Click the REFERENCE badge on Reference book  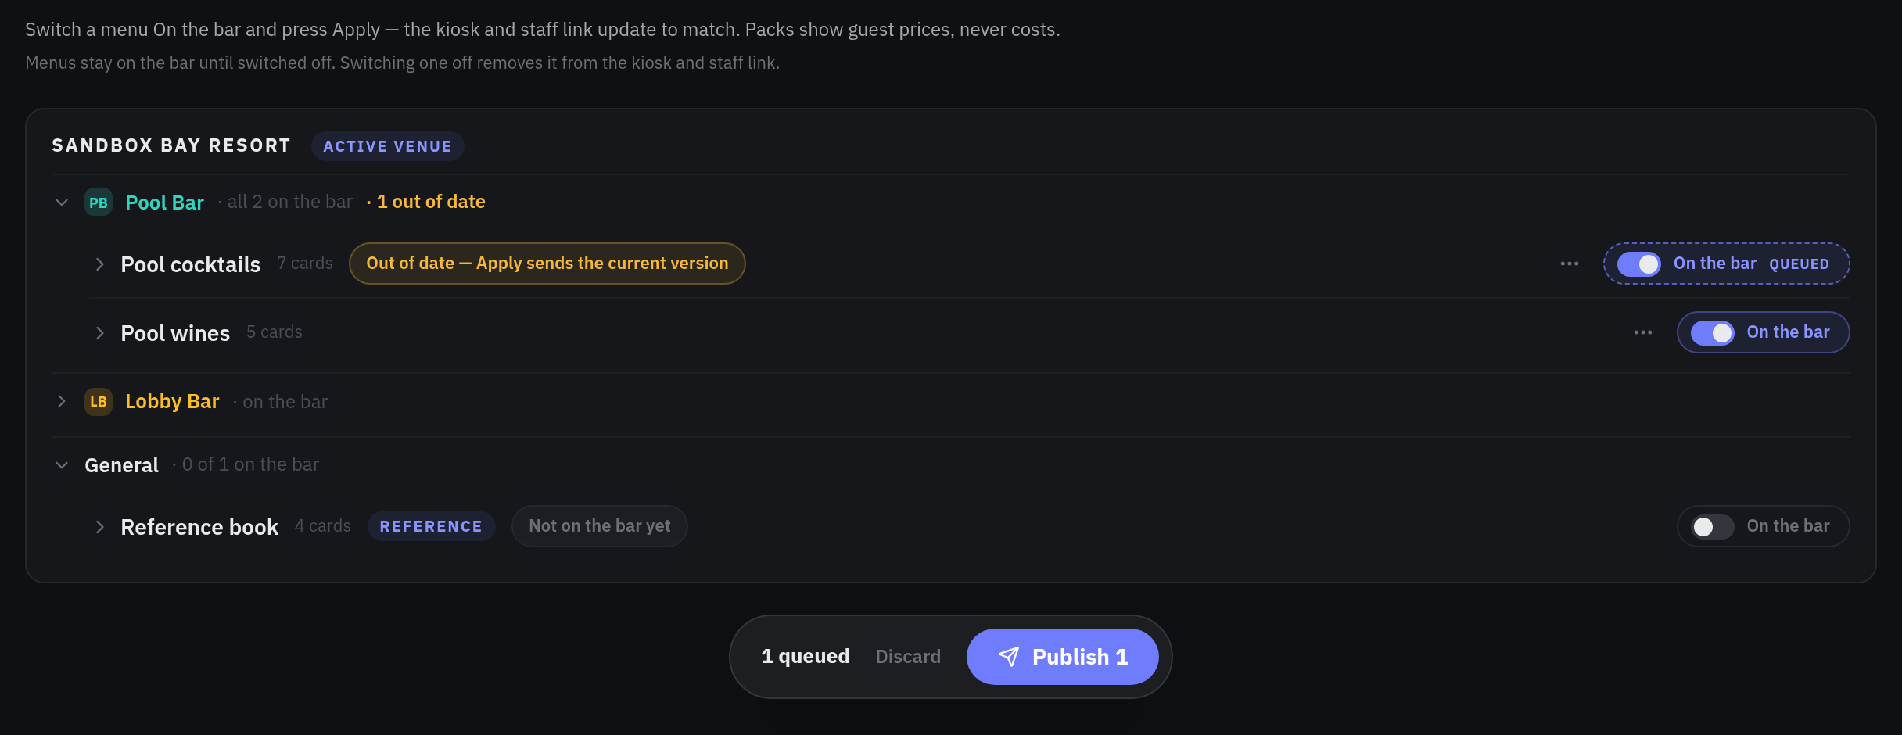431,526
